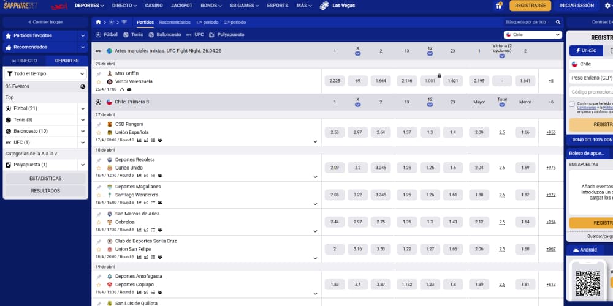
Task: Open the Chile country dropdown above table
Action: tap(533, 35)
